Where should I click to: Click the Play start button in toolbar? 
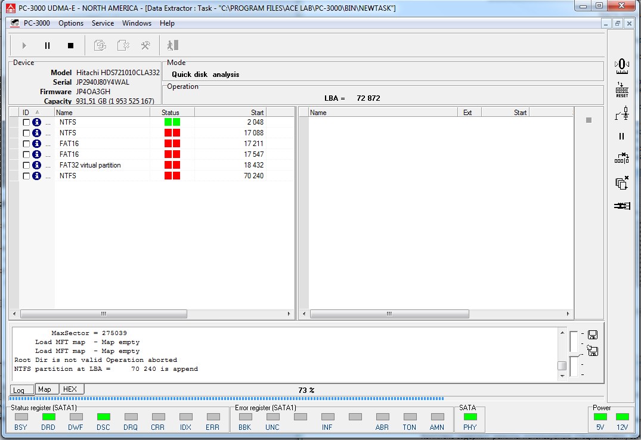coord(24,45)
